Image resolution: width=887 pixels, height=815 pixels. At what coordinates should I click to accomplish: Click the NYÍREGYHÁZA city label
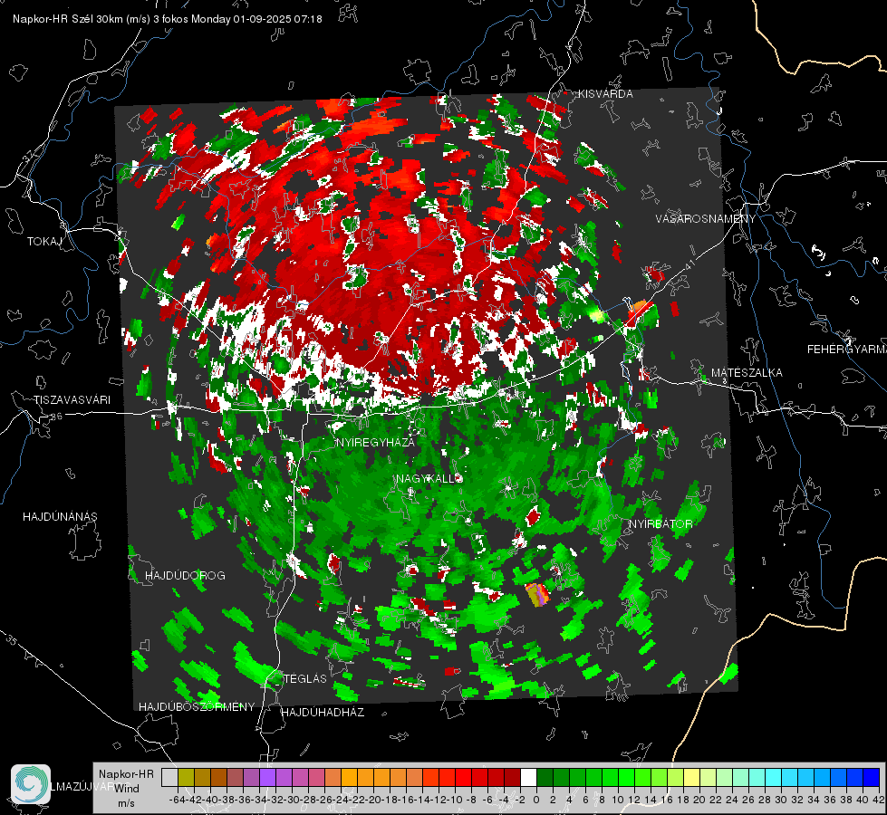click(376, 443)
